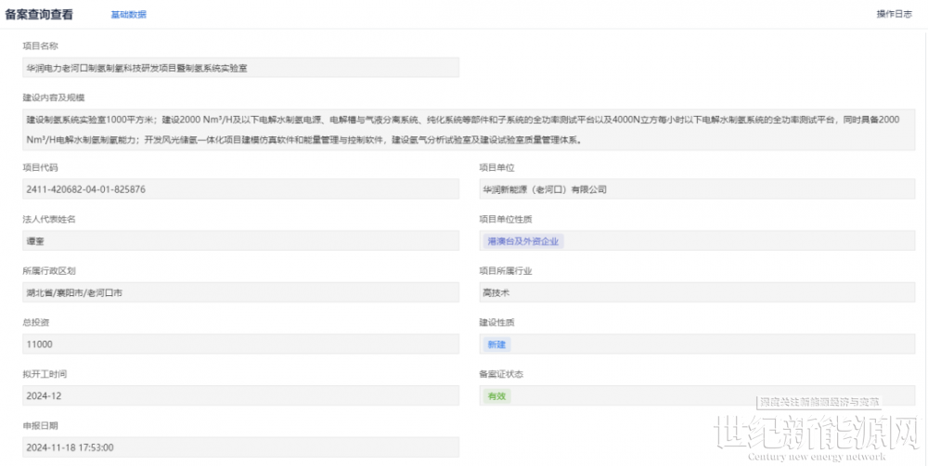
Task: Click the 项目名称 input field
Action: 240,68
